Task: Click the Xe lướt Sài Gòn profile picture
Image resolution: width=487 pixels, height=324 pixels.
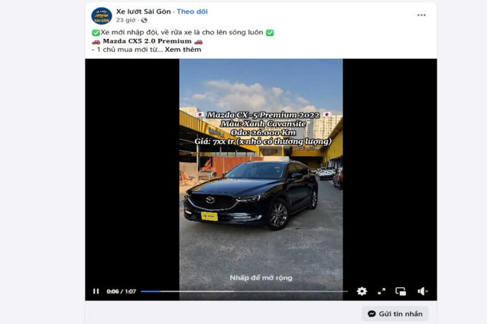Action: click(101, 16)
